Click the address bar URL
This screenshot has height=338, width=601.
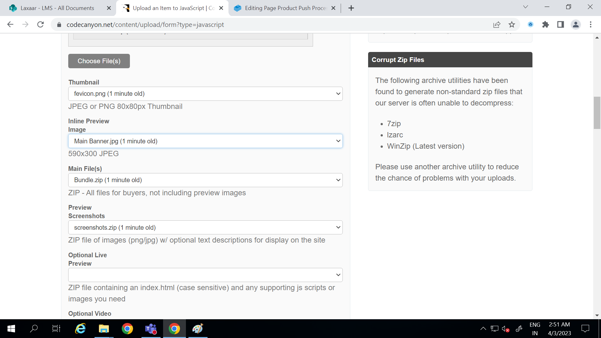coord(145,24)
